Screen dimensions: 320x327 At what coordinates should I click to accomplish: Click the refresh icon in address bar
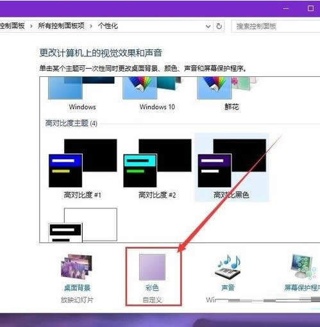(x=219, y=26)
